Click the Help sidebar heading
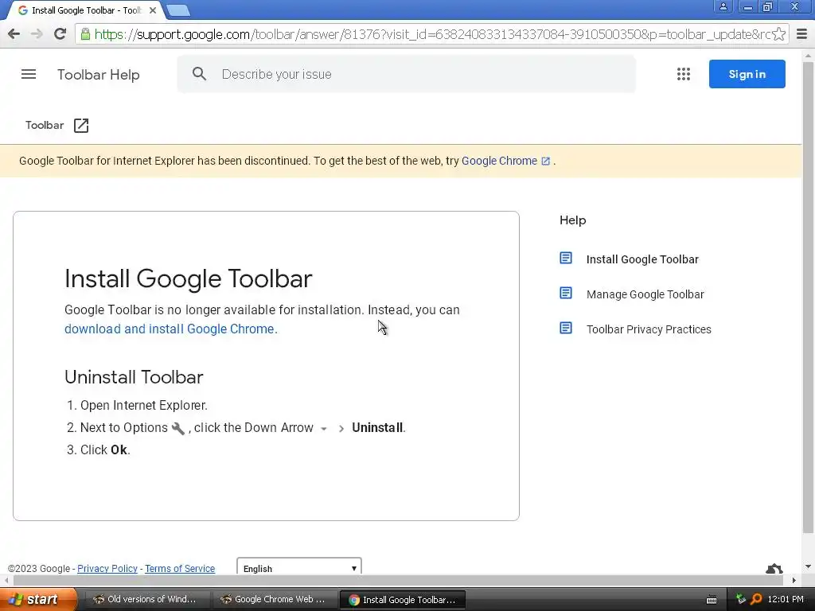This screenshot has height=611, width=815. (572, 220)
